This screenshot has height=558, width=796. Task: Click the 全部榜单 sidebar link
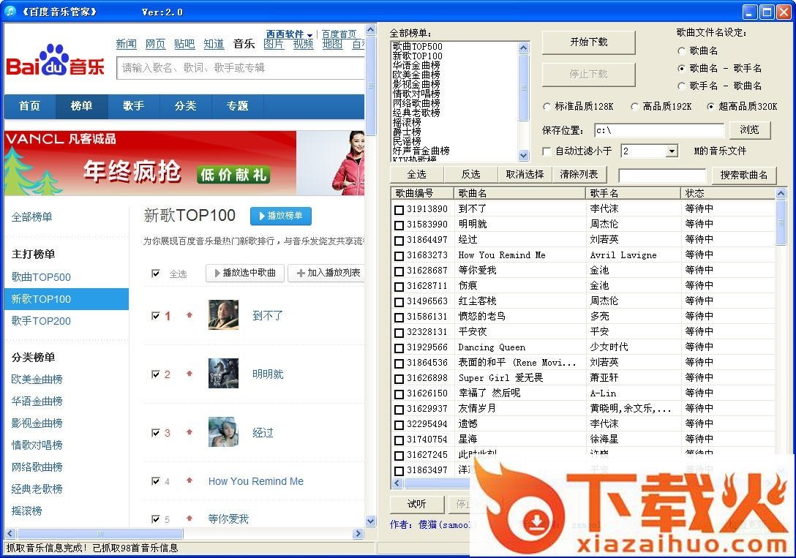(32, 217)
